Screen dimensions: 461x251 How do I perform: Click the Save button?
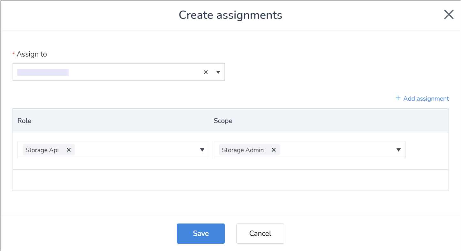pyautogui.click(x=201, y=233)
